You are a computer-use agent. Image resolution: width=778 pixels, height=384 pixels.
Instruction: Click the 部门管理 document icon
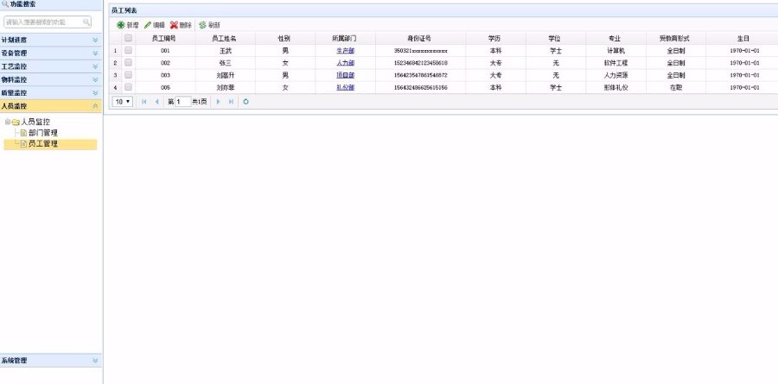coord(23,133)
